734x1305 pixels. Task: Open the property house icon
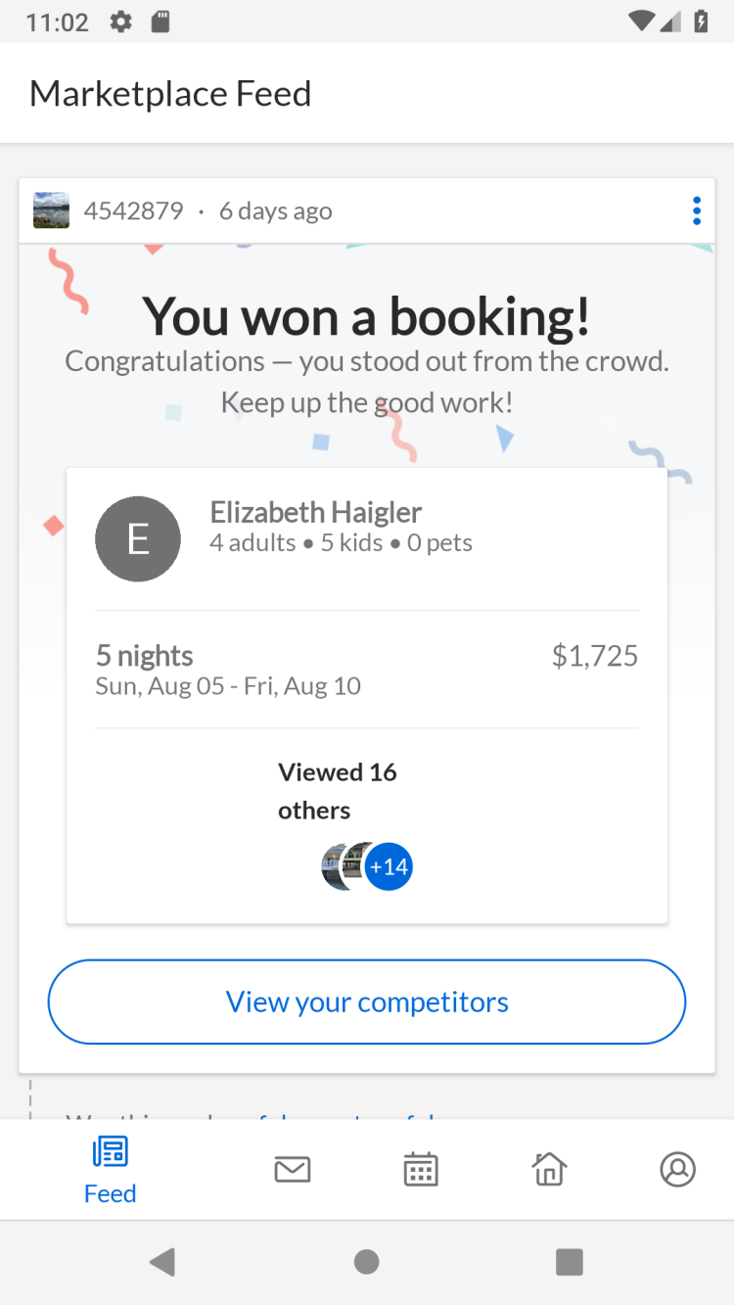coord(549,1169)
